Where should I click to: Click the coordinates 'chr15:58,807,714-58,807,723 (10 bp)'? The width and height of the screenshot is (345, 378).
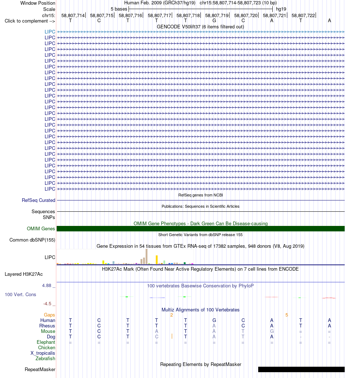(x=238, y=3)
